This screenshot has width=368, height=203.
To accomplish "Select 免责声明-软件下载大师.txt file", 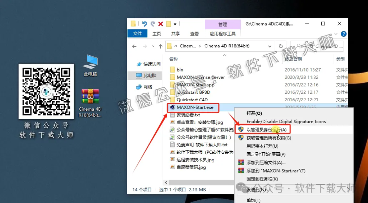I will (x=198, y=145).
